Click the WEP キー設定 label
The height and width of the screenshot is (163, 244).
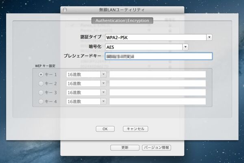pos(45,66)
